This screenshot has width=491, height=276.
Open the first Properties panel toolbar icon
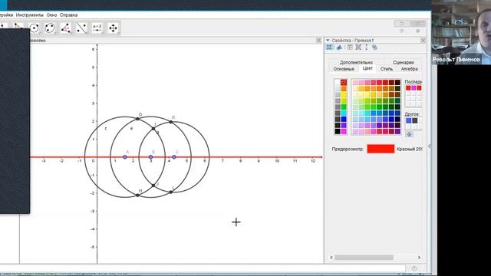329,48
